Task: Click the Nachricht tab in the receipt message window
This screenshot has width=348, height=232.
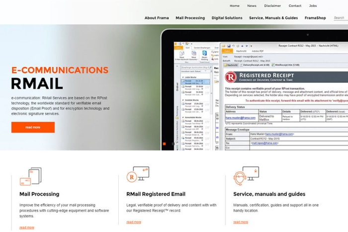Action: pos(241,51)
